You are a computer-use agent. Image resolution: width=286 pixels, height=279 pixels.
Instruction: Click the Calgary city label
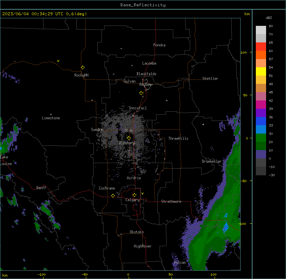click(132, 200)
